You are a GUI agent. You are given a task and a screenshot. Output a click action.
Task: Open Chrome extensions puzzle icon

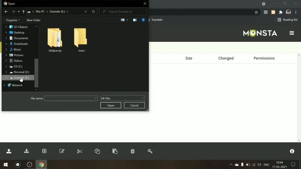click(281, 12)
